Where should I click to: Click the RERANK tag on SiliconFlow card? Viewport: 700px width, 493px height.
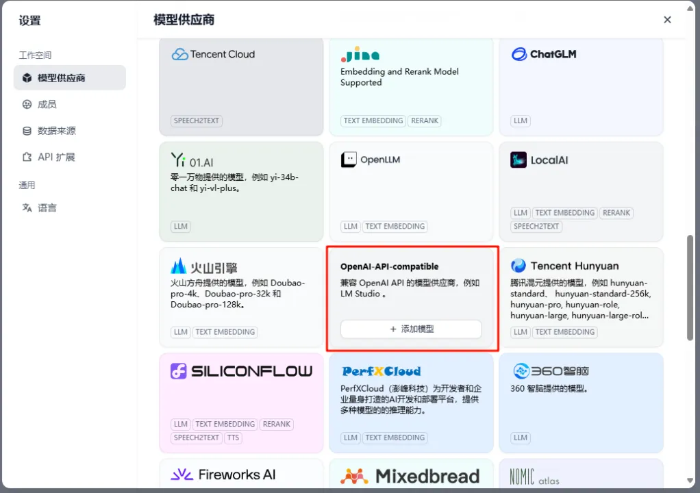coord(276,424)
